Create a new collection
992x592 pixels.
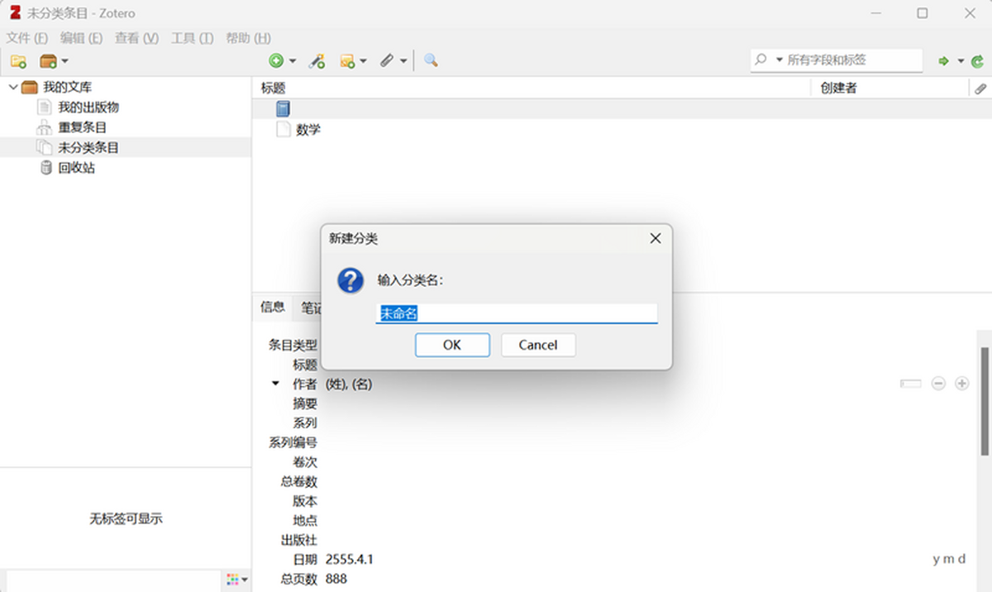tap(18, 60)
